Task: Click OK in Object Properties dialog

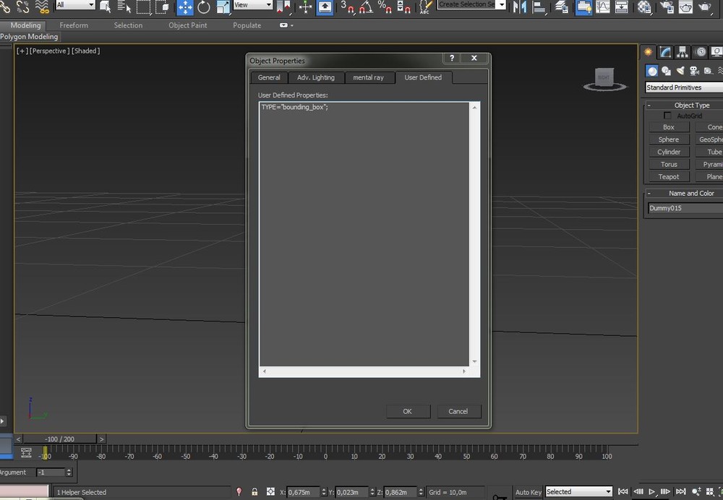Action: (x=407, y=411)
